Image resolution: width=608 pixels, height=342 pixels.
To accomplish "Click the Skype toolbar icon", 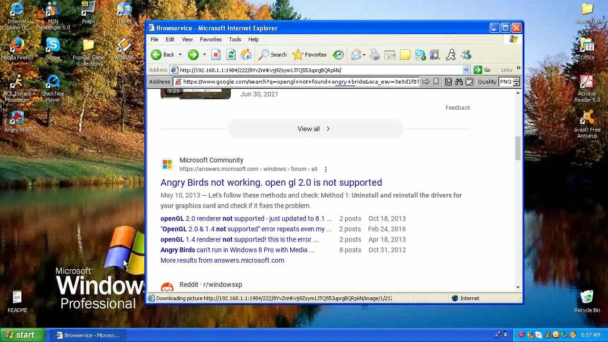I will (420, 55).
